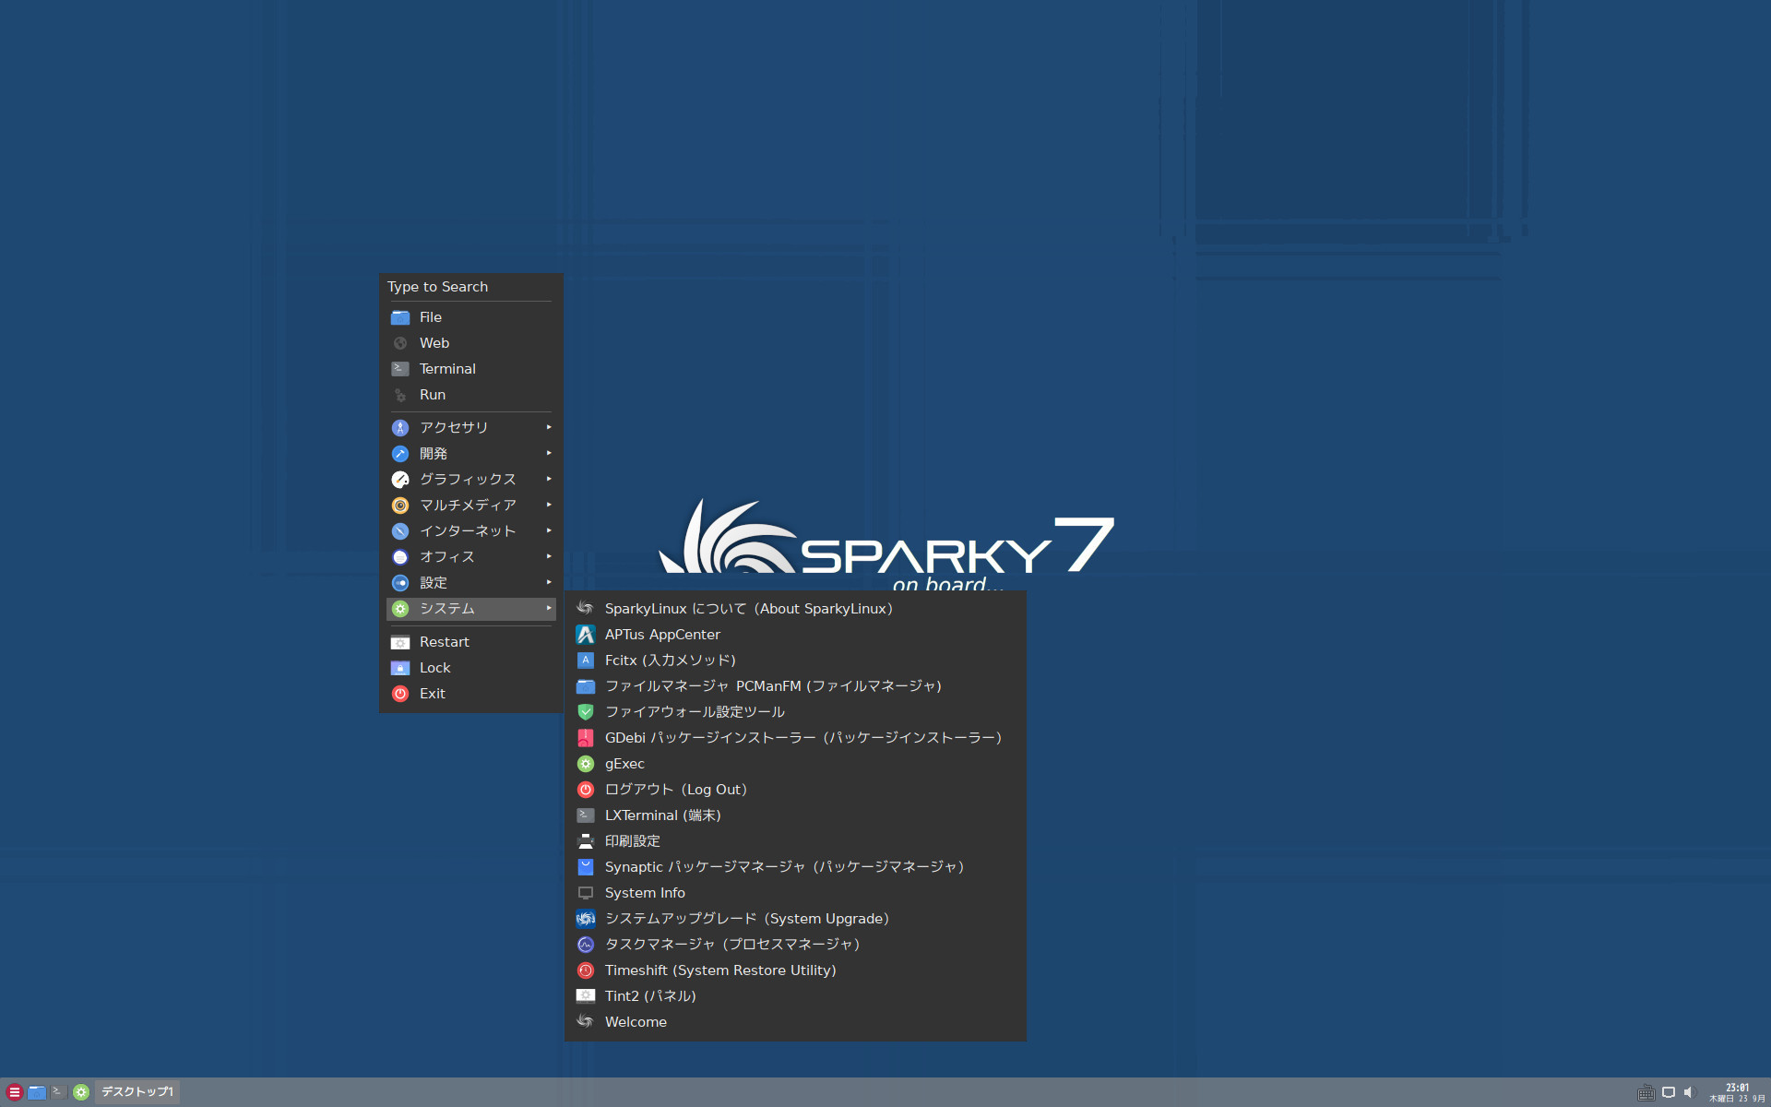Select ログアウト (Log Out) label
Image resolution: width=1771 pixels, height=1107 pixels.
tap(676, 790)
